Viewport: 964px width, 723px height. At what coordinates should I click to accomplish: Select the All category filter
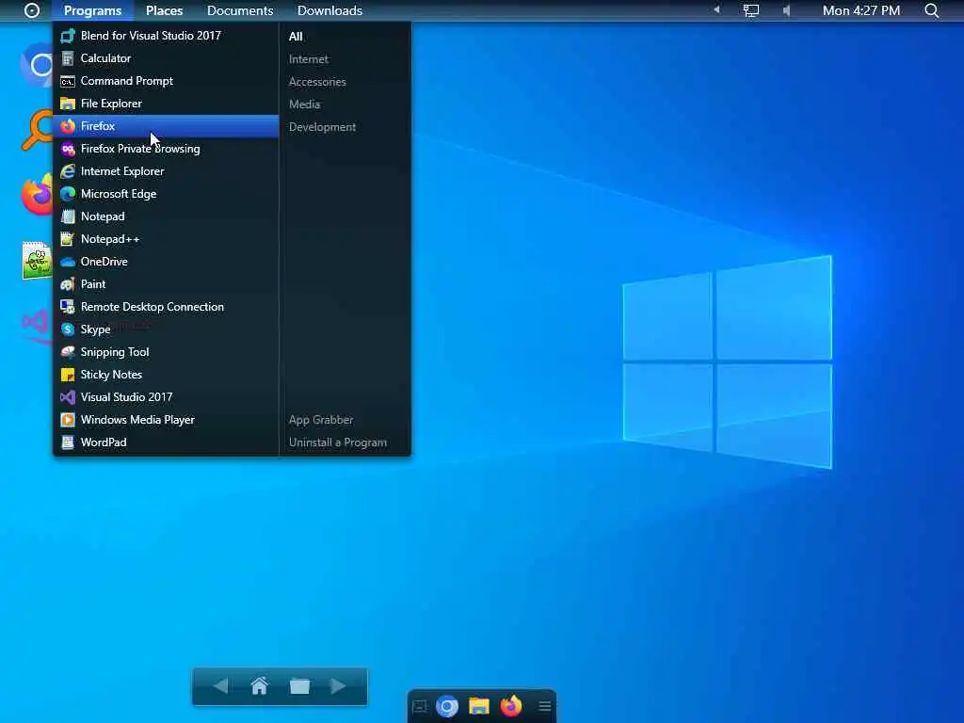[x=296, y=37]
